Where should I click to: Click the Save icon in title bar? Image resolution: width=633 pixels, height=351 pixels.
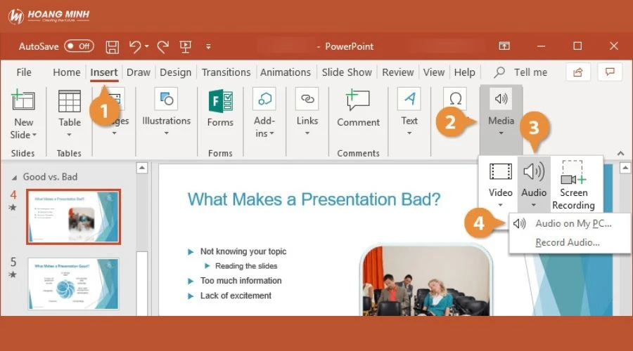(x=112, y=46)
